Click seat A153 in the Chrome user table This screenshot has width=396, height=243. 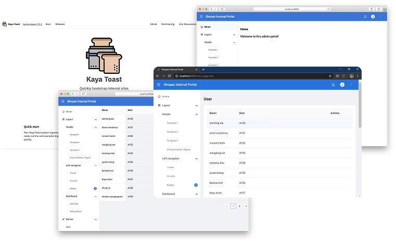[x=242, y=153]
